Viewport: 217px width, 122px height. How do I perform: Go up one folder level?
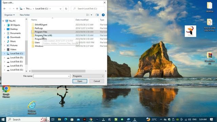click(17, 8)
